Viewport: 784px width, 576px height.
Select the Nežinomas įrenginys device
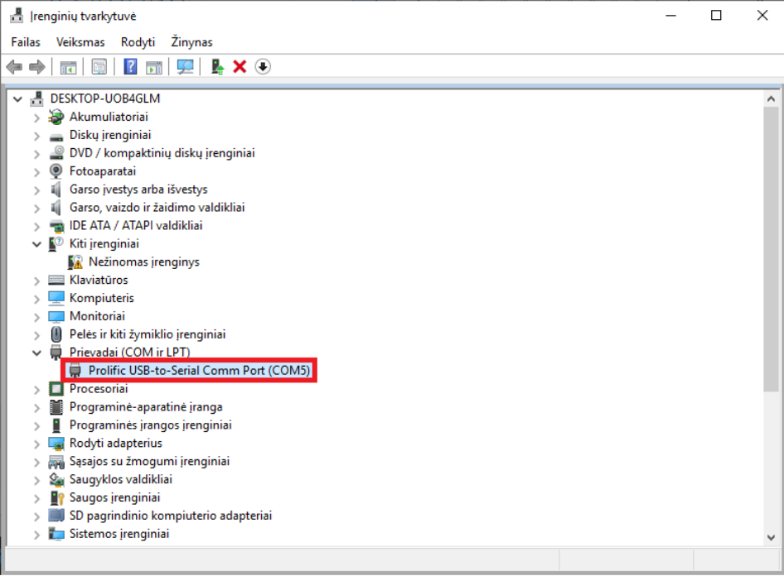[143, 262]
